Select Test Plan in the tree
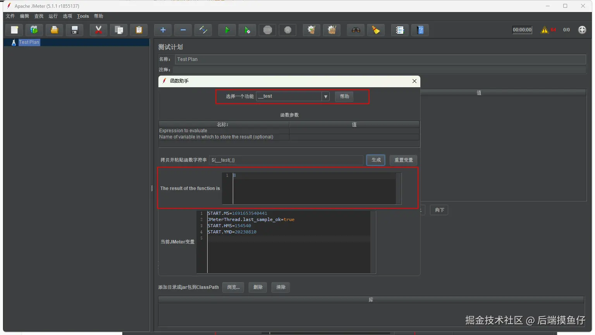This screenshot has width=595, height=335. 29,42
